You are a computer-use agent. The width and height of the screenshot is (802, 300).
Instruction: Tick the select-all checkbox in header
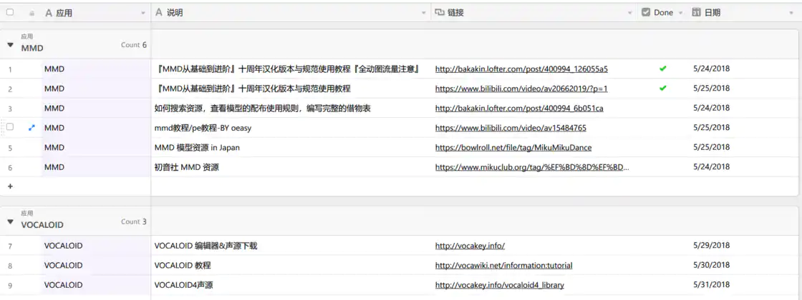click(x=10, y=13)
